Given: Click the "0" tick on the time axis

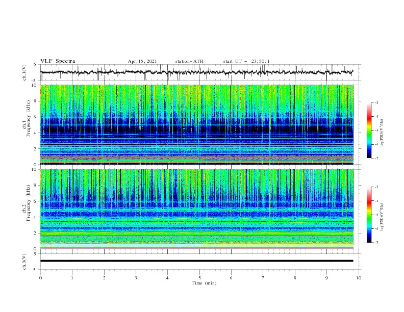Looking at the screenshot, I should pyautogui.click(x=40, y=278).
